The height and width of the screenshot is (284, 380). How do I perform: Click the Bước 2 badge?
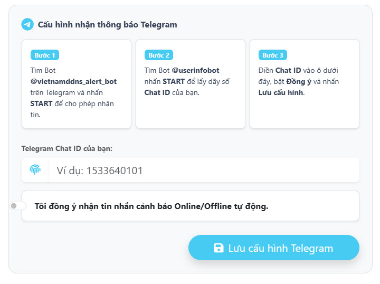click(x=159, y=55)
